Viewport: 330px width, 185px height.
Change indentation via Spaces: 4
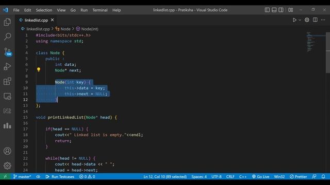199,177
